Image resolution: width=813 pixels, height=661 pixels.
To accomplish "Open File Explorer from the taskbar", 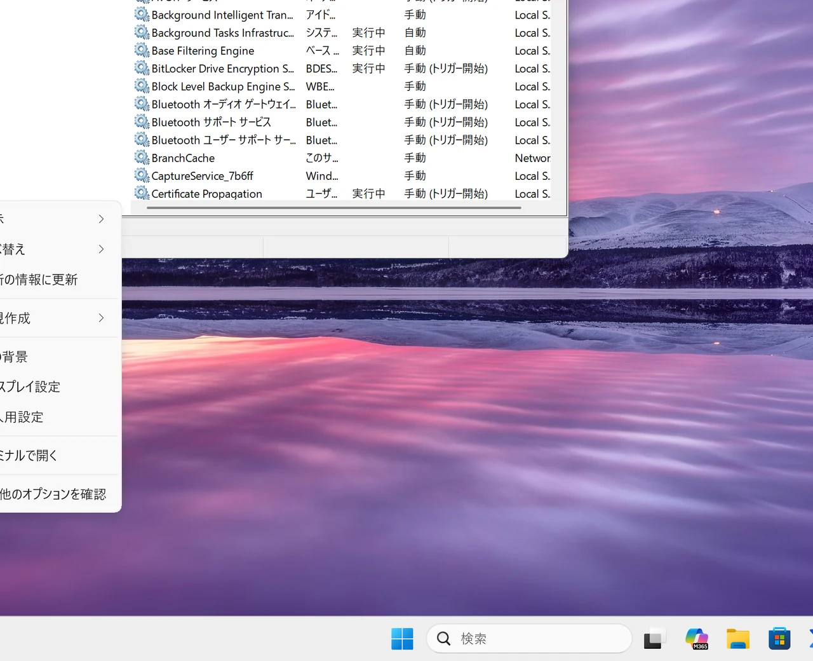I will pos(738,639).
